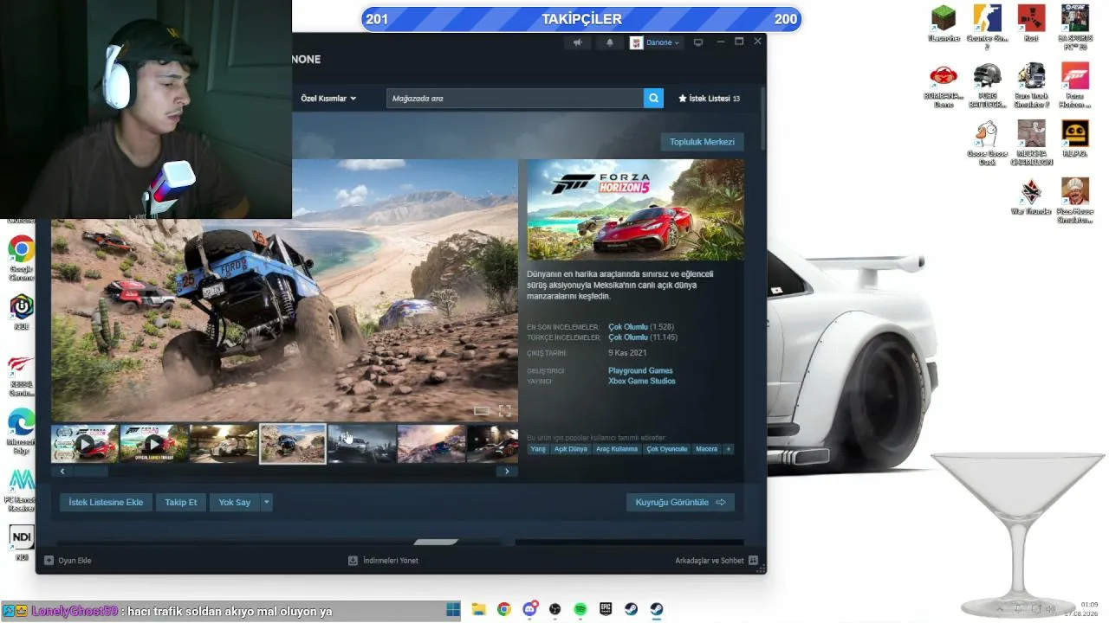The image size is (1109, 623).
Task: Open İndirmeleri Yönet downloads manager
Action: click(x=383, y=561)
